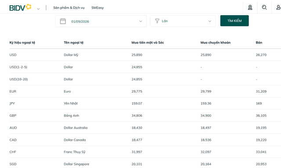Select the USD(1-2-5) row code

coord(18,67)
